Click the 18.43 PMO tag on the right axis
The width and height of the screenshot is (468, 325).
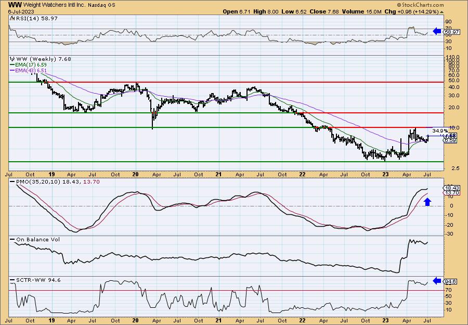coord(451,188)
